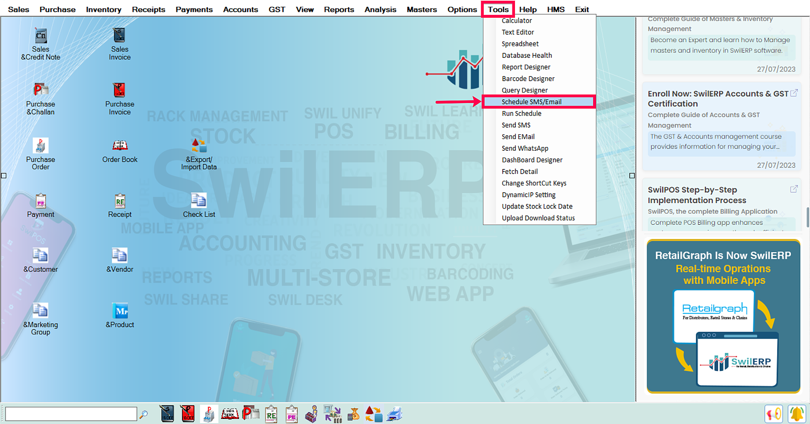
Task: Click the bank transfer toolbar icon
Action: [x=333, y=414]
